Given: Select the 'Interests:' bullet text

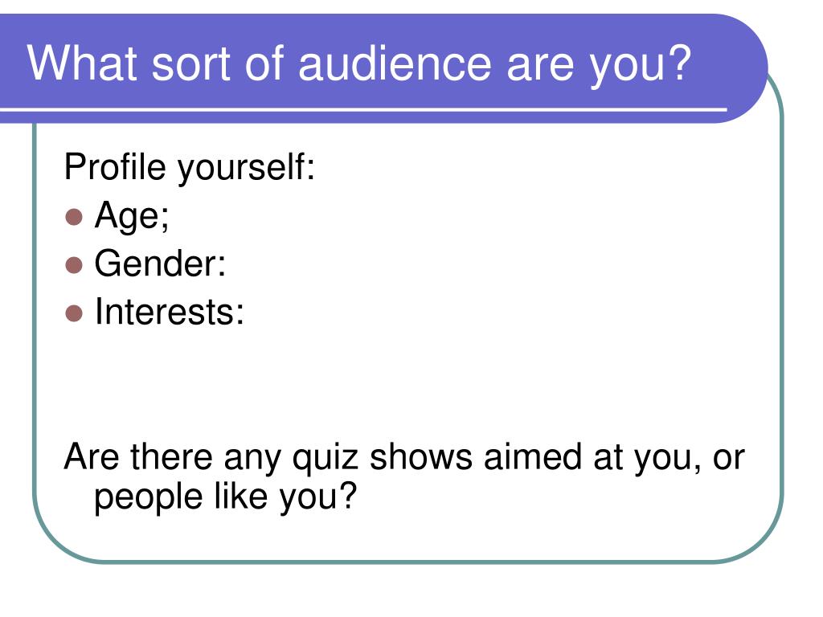Looking at the screenshot, I should (x=170, y=312).
